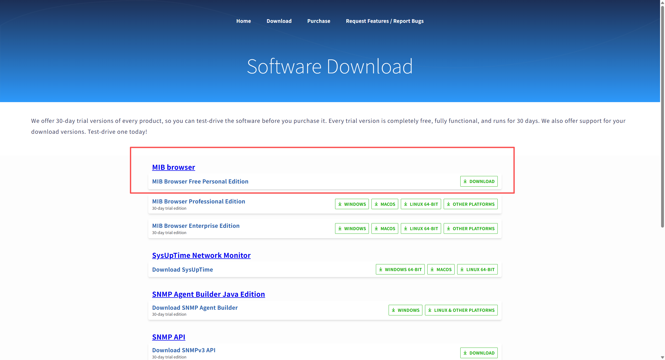This screenshot has height=360, width=665.
Task: Download SysUpTime for macOS
Action: point(441,270)
